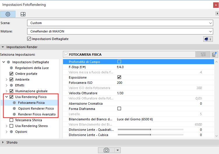This screenshot has height=154, width=219.
Task: Click settings list scroll up arrow
Action: pyautogui.click(x=216, y=62)
